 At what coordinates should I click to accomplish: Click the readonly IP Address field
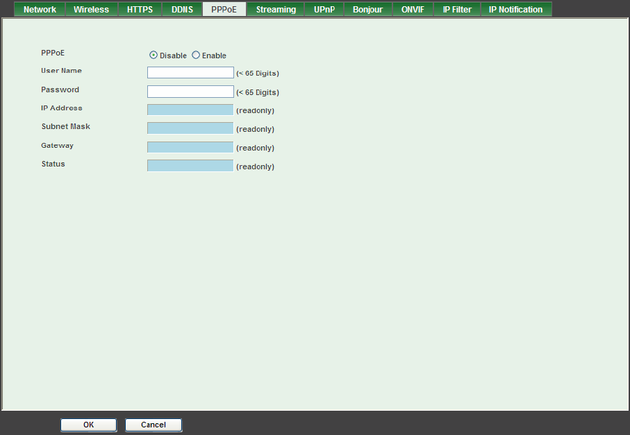tap(190, 110)
